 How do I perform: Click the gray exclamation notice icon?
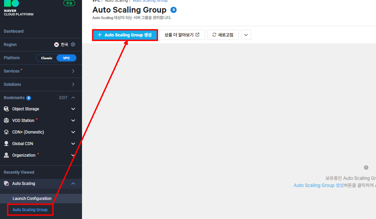[366, 167]
